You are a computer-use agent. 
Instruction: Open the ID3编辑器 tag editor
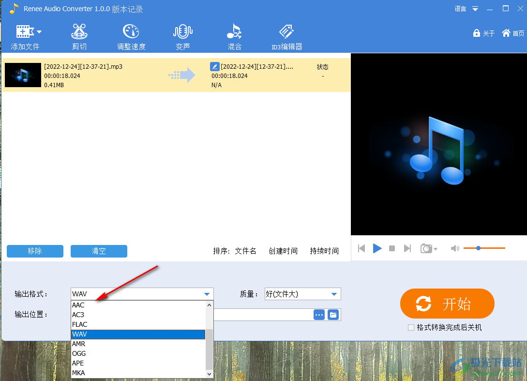(286, 35)
